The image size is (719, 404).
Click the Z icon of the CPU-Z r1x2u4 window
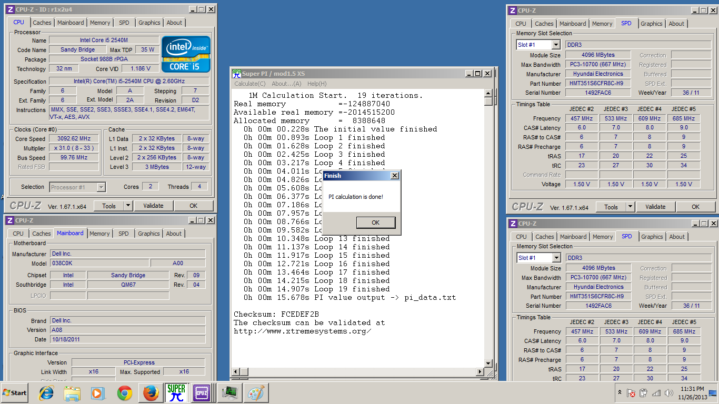pyautogui.click(x=10, y=9)
